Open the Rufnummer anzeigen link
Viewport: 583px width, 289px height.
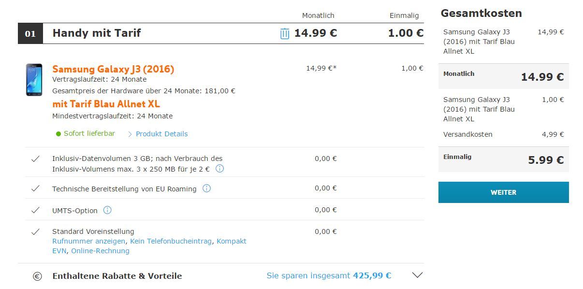[88, 241]
